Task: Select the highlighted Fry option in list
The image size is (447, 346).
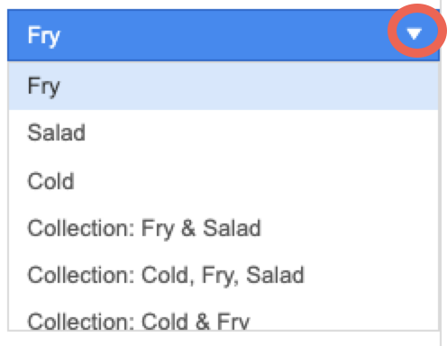Action: tap(223, 86)
